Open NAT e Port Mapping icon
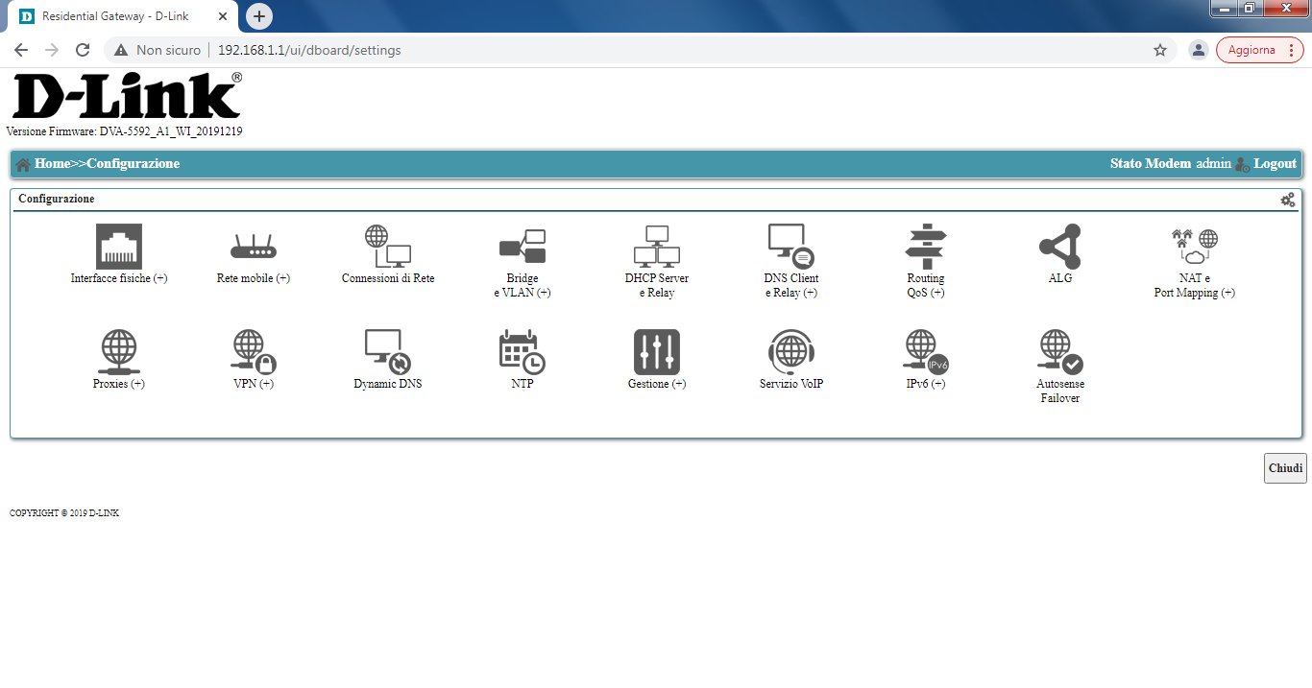Image resolution: width=1312 pixels, height=688 pixels. (1194, 247)
